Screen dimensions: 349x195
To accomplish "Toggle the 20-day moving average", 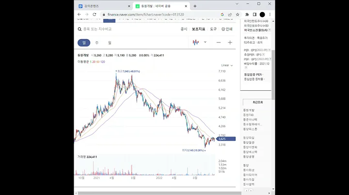I will (94, 62).
